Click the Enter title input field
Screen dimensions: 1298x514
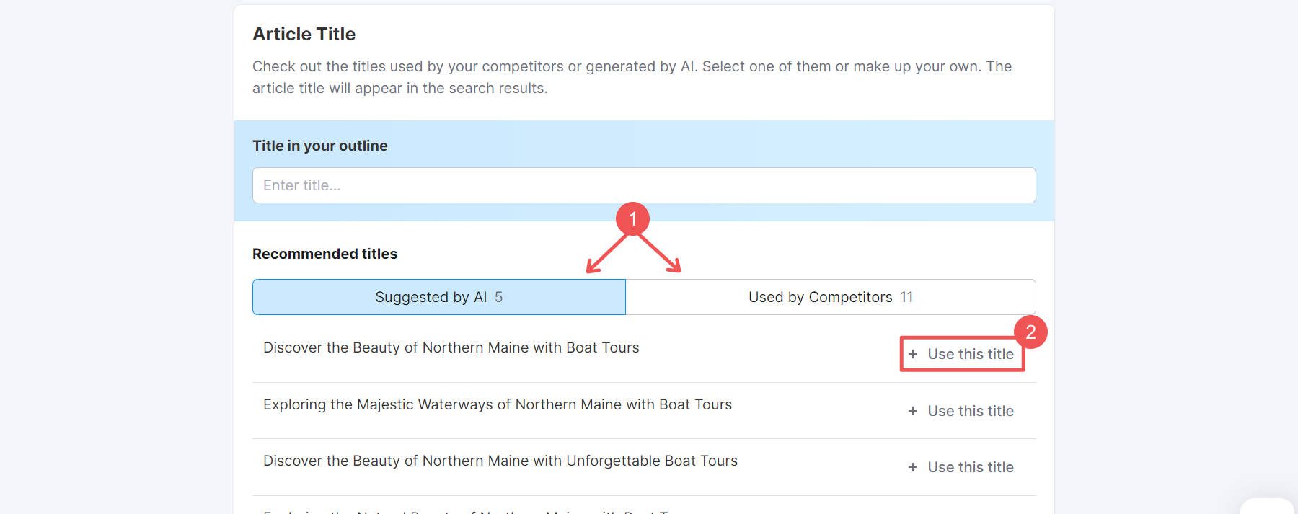(643, 185)
